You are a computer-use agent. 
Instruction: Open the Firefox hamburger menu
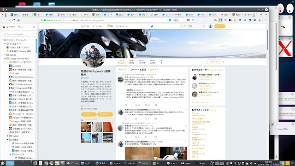[x=265, y=20]
